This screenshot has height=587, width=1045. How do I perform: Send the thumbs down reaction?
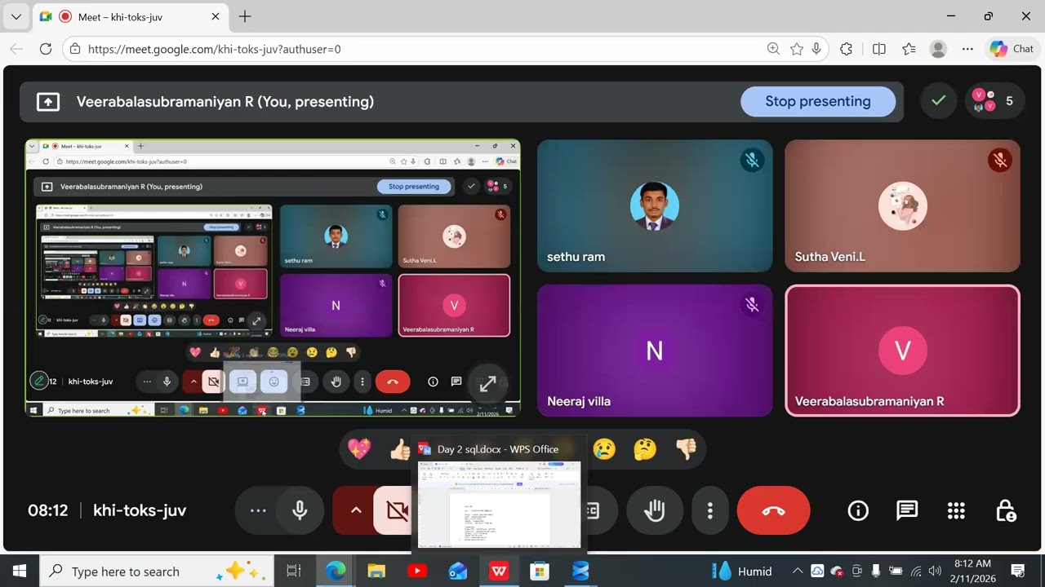[x=686, y=449]
